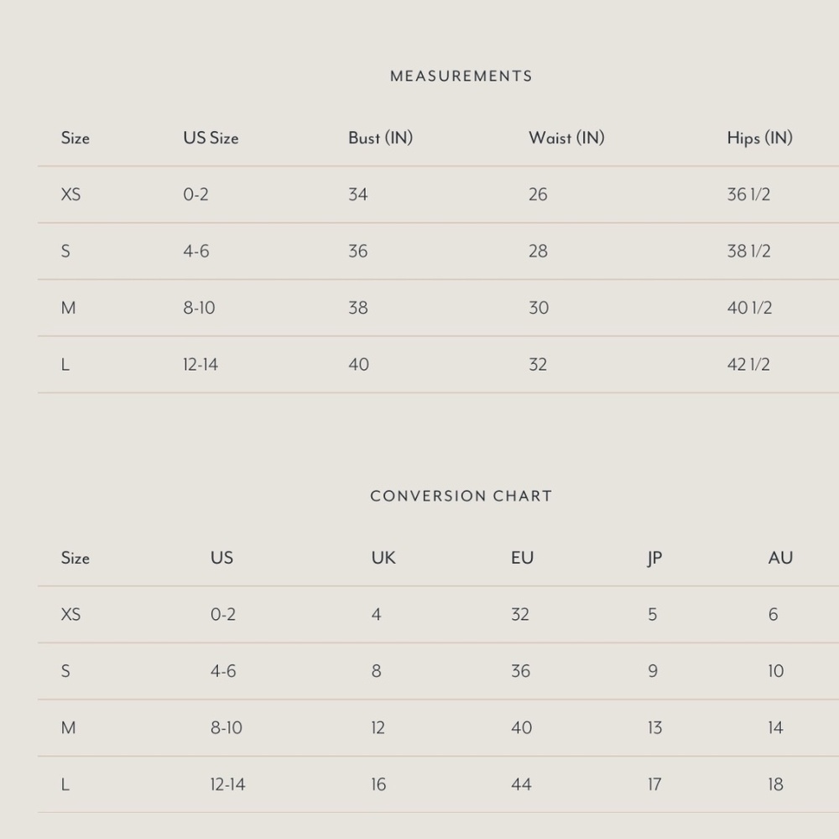Image resolution: width=839 pixels, height=839 pixels.
Task: Click US size 12-14 in Measurements table
Action: [201, 364]
